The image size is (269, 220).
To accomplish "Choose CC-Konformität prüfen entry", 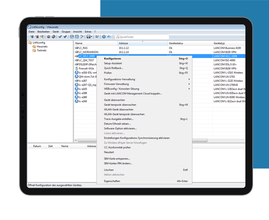I will tap(144, 148).
